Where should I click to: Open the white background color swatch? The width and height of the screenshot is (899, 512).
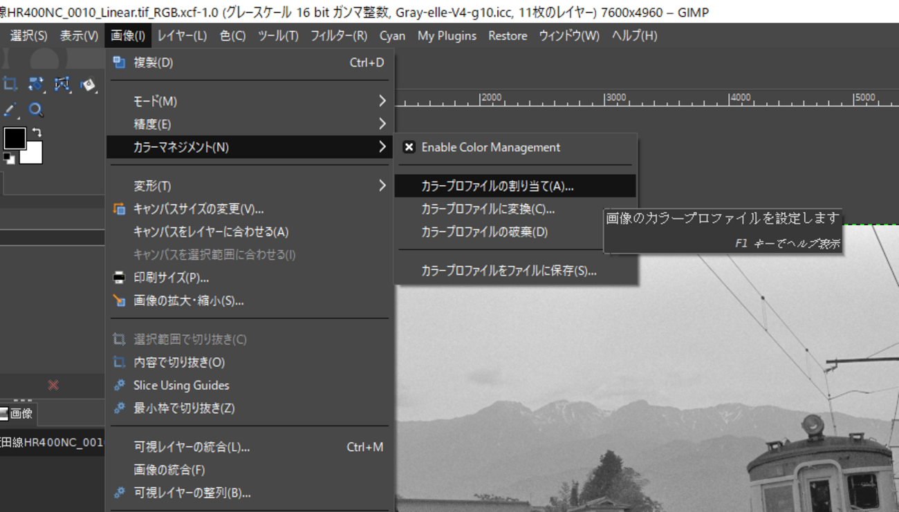pos(33,155)
